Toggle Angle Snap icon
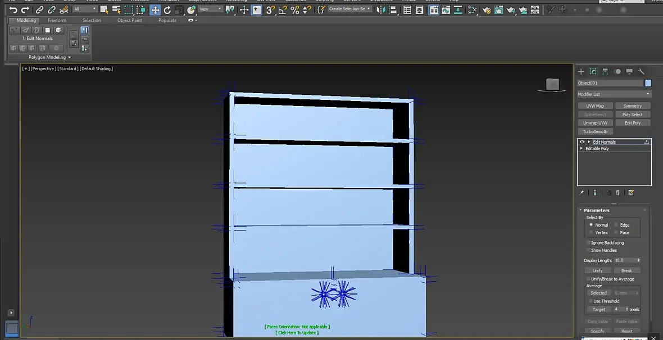 pos(283,10)
